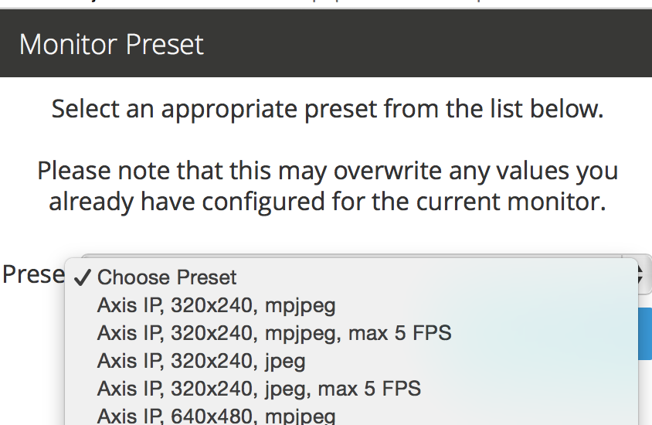Choose 'Axis IP, 320x240, mpjpeg' preset
Image resolution: width=652 pixels, height=425 pixels.
[x=351, y=305]
